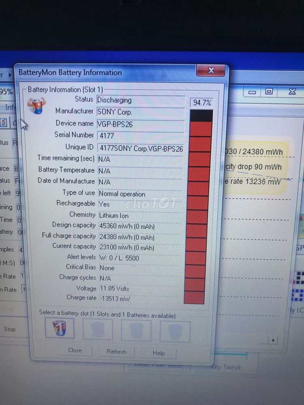The height and width of the screenshot is (405, 304).
Task: Select battery slot 1 icon
Action: [x=60, y=328]
